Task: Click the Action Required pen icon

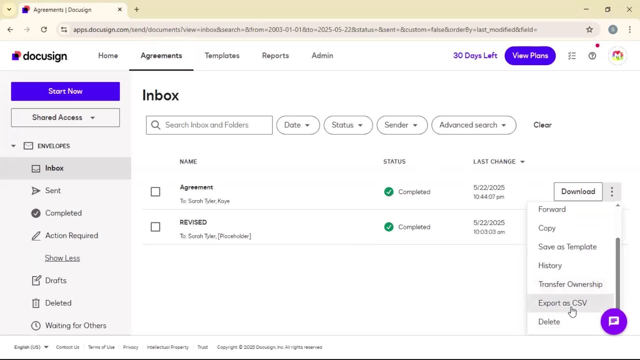Action: (x=36, y=236)
